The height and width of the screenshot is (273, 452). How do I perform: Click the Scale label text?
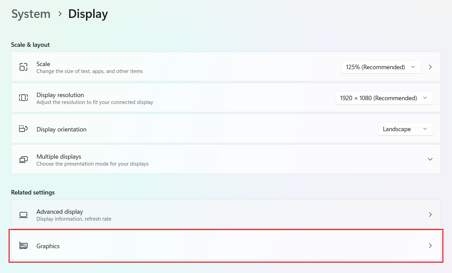pyautogui.click(x=43, y=64)
